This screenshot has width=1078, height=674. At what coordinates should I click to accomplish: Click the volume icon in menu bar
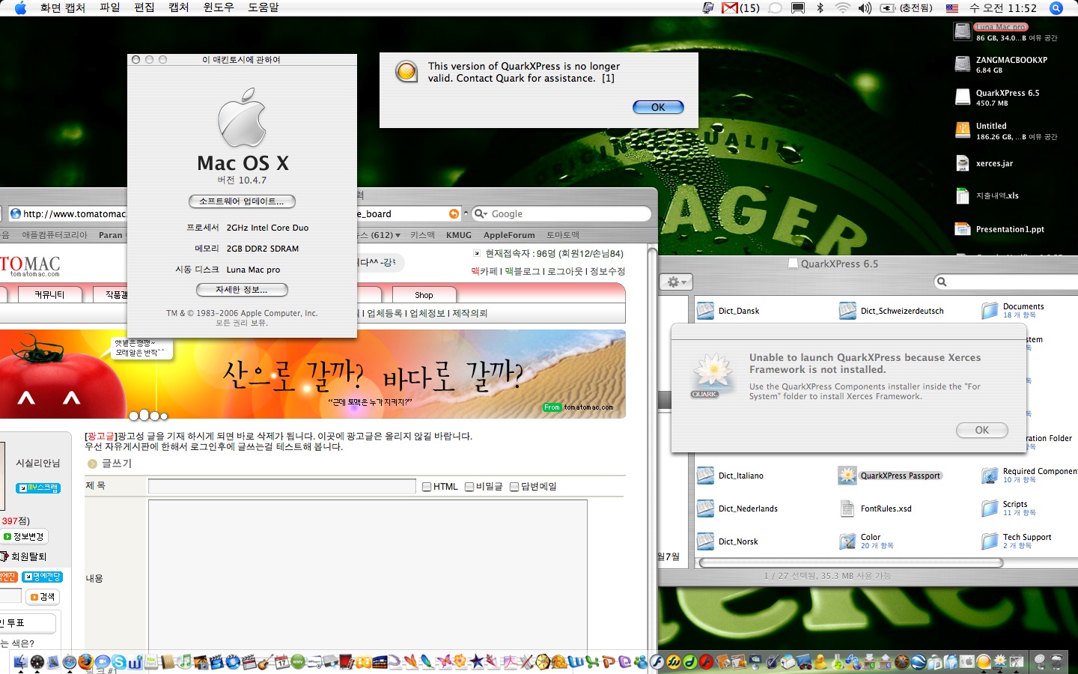click(865, 8)
